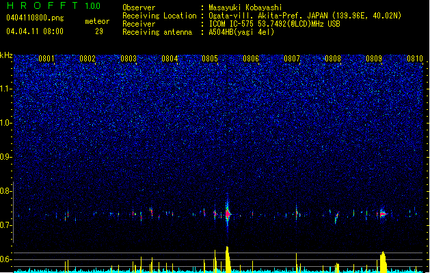Click the HROFFT title text
This screenshot has width=430, height=273.
tap(43, 5)
